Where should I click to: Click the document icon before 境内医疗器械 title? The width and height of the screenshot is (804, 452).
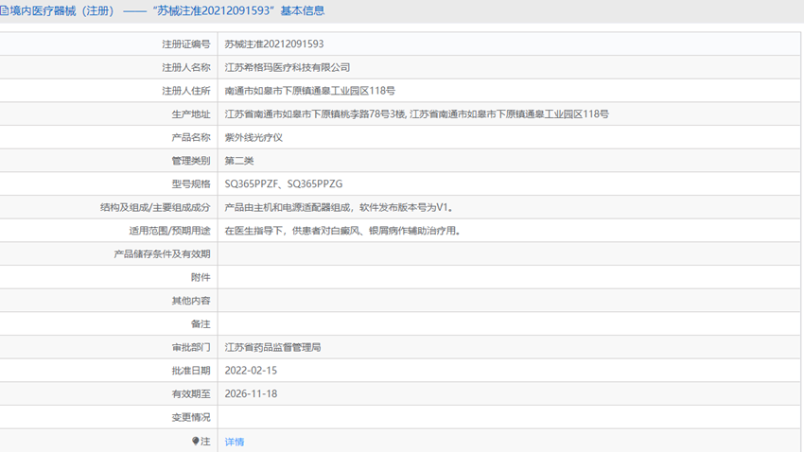[x=4, y=10]
